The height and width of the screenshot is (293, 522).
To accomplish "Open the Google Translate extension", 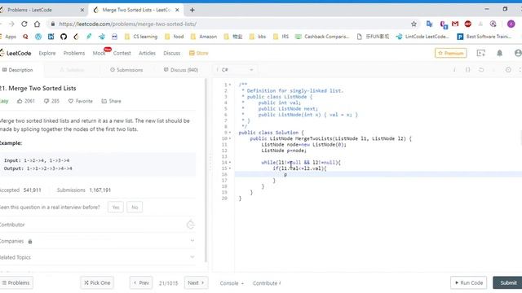I will click(429, 24).
